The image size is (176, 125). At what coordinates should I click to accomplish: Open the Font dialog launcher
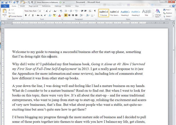click(62, 19)
